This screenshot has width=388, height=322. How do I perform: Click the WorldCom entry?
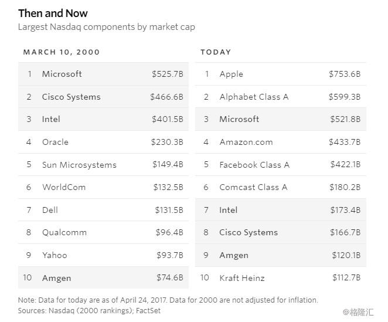pyautogui.click(x=64, y=187)
